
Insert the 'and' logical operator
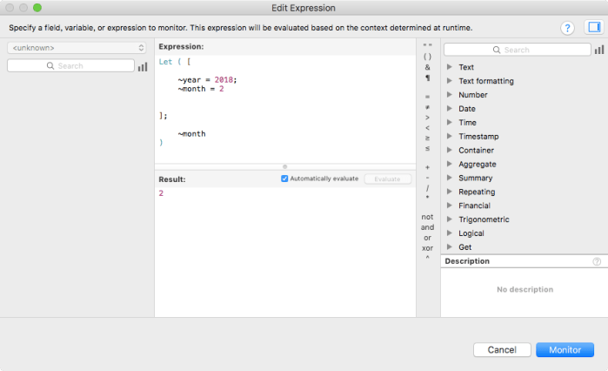pyautogui.click(x=427, y=226)
